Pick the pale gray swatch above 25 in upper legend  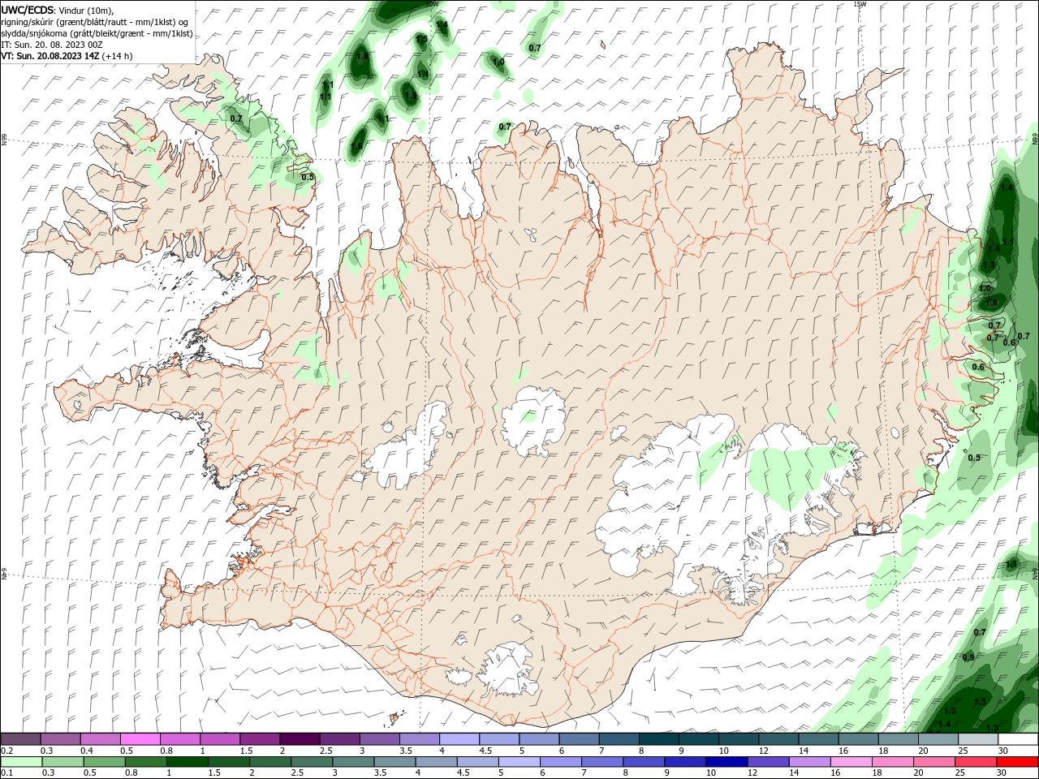[x=978, y=739]
